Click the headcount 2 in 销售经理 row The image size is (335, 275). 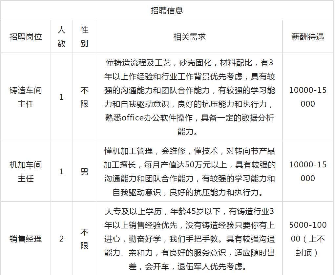coord(62,239)
